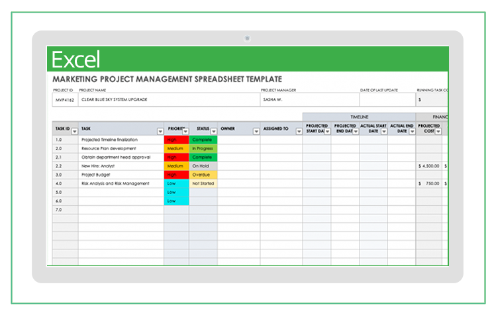Image resolution: width=494 pixels, height=317 pixels.
Task: Select the Date of Last Update field
Action: click(x=386, y=100)
